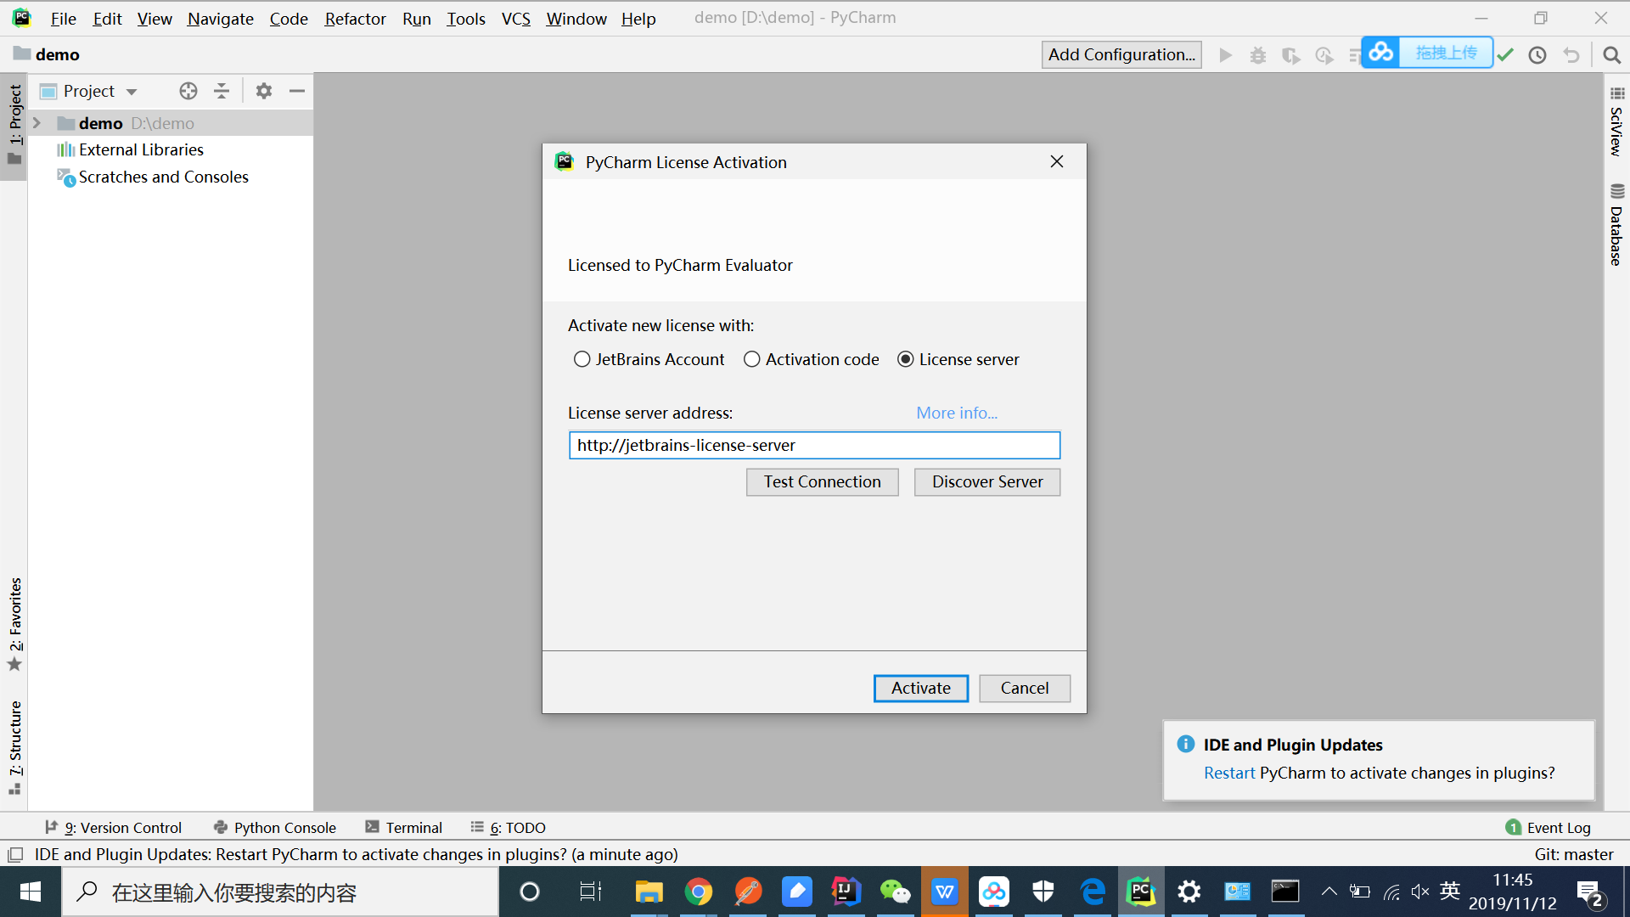
Task: Click the demo breadcrumb in navigation bar
Action: point(47,54)
